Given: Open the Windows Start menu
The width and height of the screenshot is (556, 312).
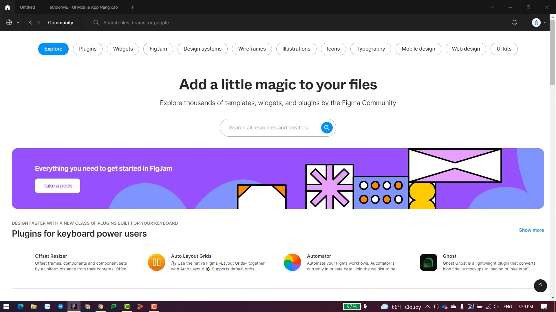Looking at the screenshot, I should pos(6,307).
